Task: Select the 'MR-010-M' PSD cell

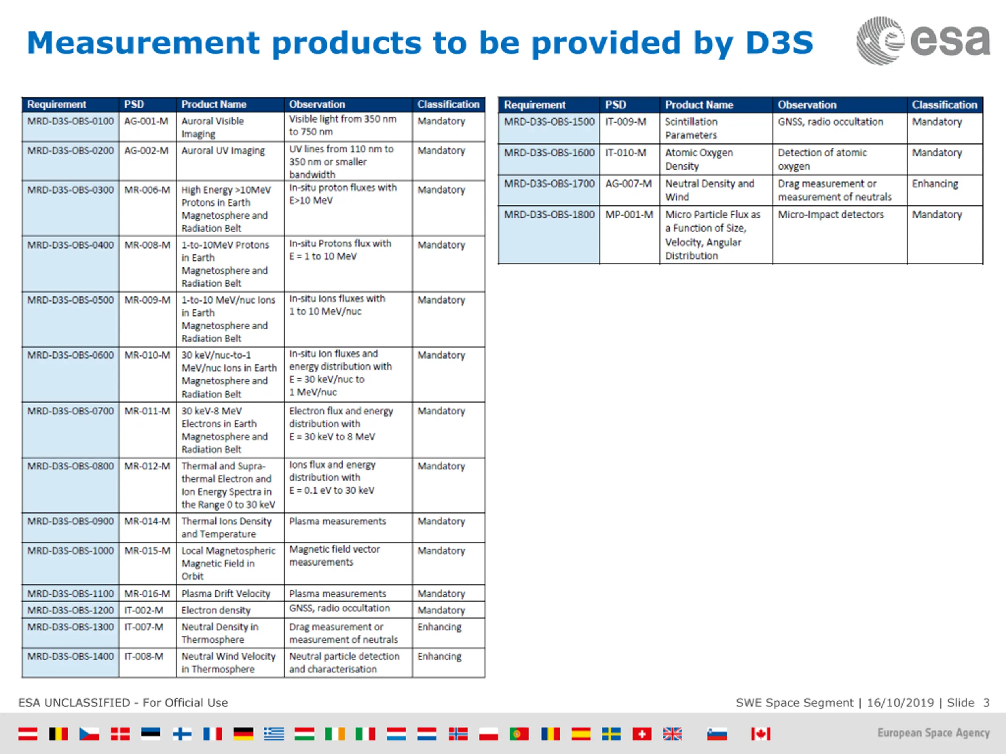Action: click(x=148, y=374)
